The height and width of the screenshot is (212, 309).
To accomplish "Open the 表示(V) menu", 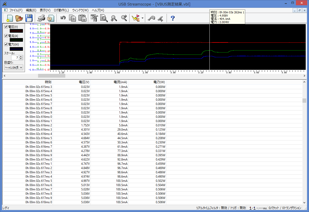I will tap(45, 10).
